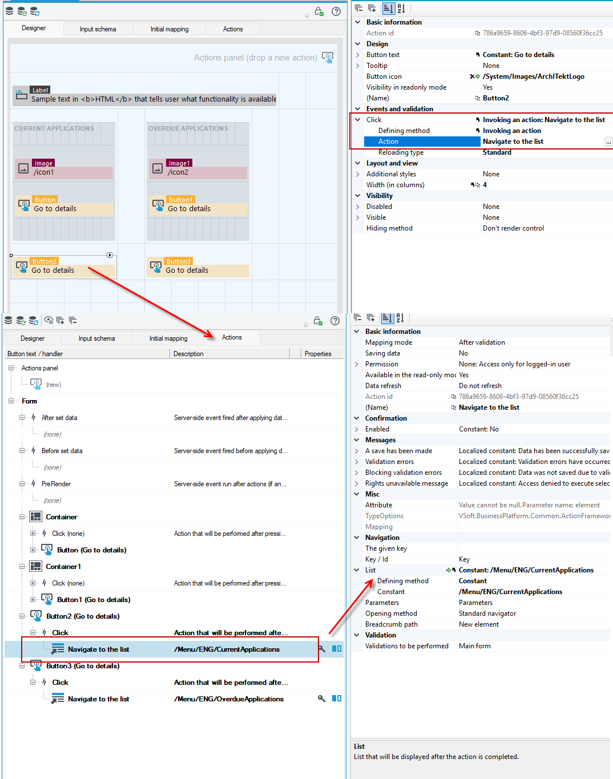This screenshot has width=613, height=779.
Task: Open the Initial mapping tab in lower panel
Action: point(168,338)
